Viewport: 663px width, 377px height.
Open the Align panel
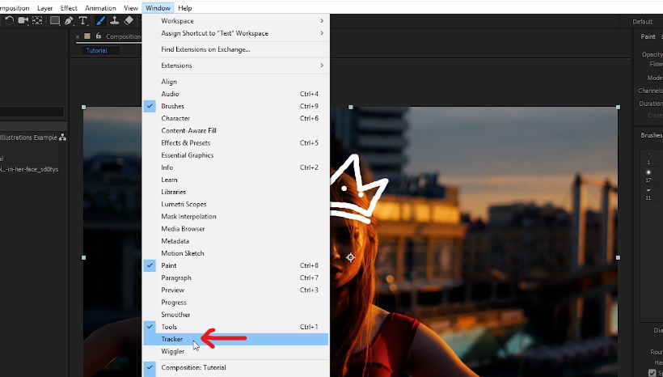coord(236,82)
